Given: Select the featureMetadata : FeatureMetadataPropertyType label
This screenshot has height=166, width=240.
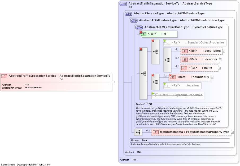Looking at the screenshot, I should click(195, 132).
